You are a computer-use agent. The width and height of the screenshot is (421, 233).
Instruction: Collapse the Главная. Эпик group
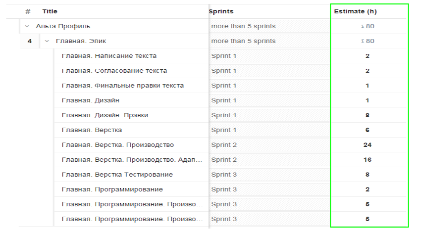click(x=47, y=41)
